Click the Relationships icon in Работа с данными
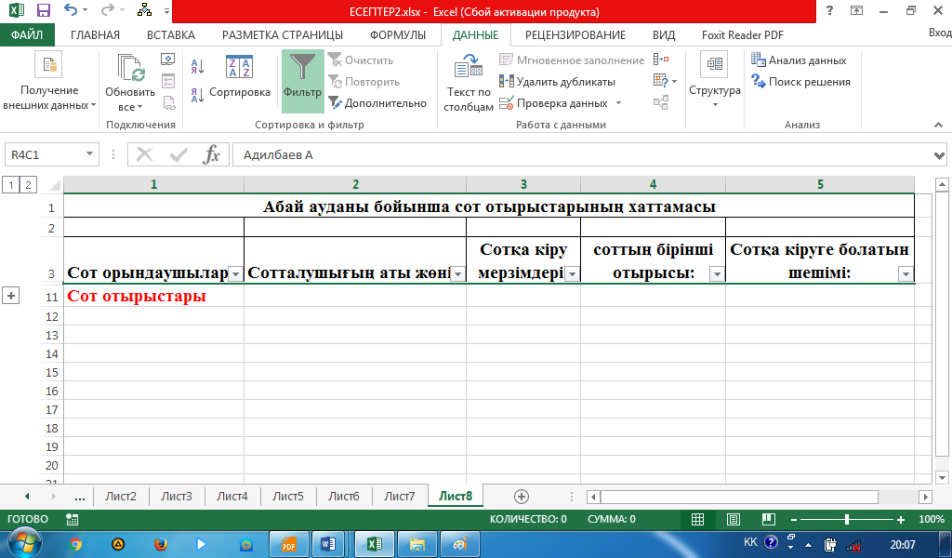 pos(661,102)
